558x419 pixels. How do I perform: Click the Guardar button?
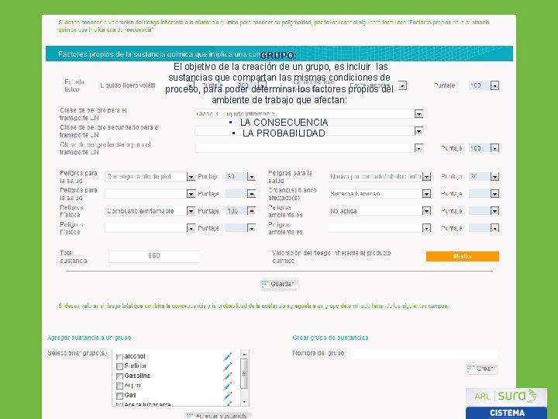click(x=279, y=284)
